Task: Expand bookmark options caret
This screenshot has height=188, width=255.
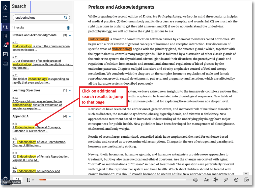Action: point(33,180)
